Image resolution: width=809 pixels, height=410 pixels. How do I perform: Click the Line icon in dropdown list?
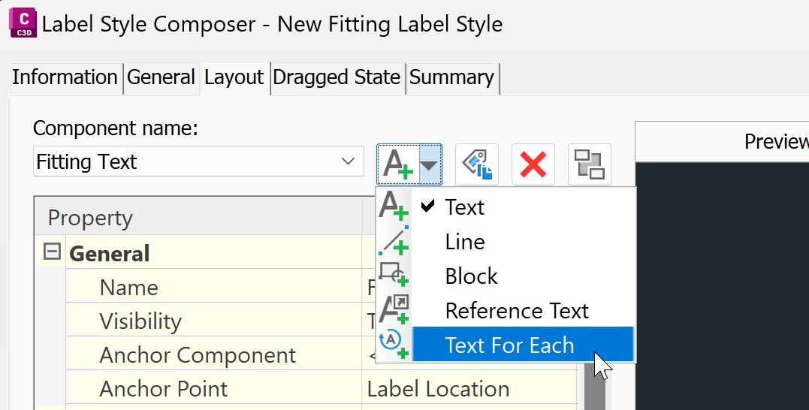(x=394, y=242)
